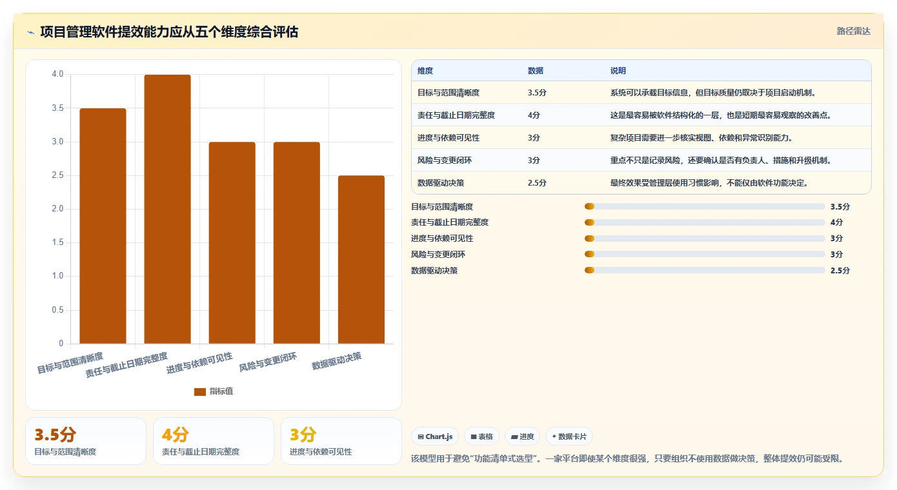Click the 进度 chip
Screen dimensions: 897x490
pos(522,436)
